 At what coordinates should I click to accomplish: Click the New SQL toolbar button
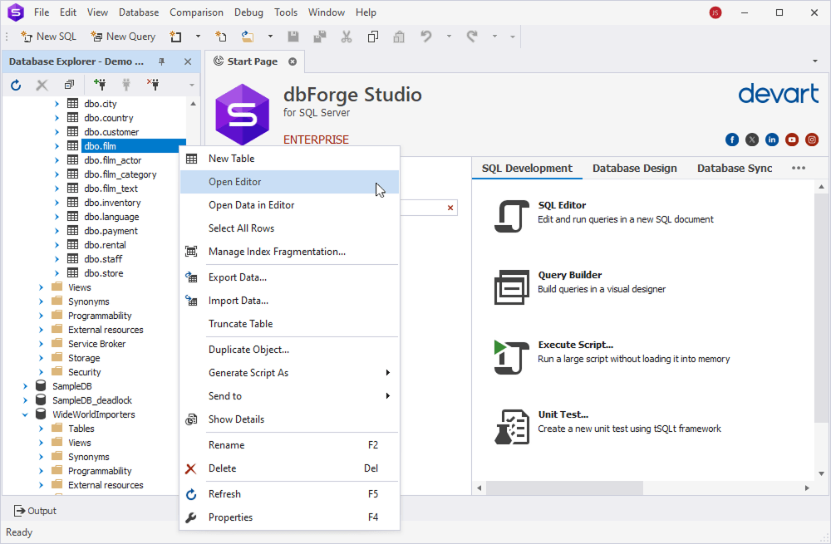(x=48, y=37)
